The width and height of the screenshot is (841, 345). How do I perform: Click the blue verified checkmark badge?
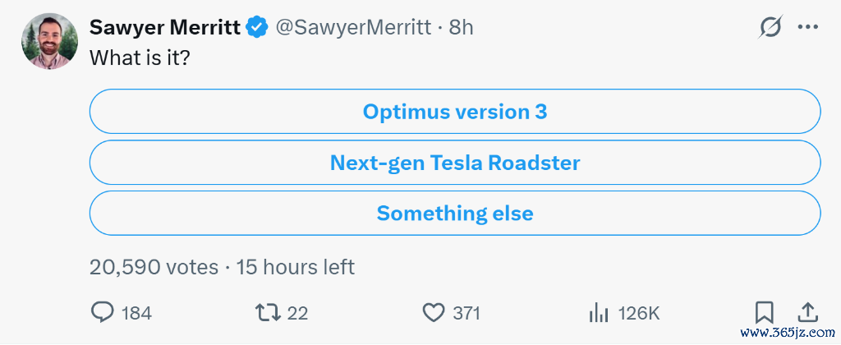[257, 27]
